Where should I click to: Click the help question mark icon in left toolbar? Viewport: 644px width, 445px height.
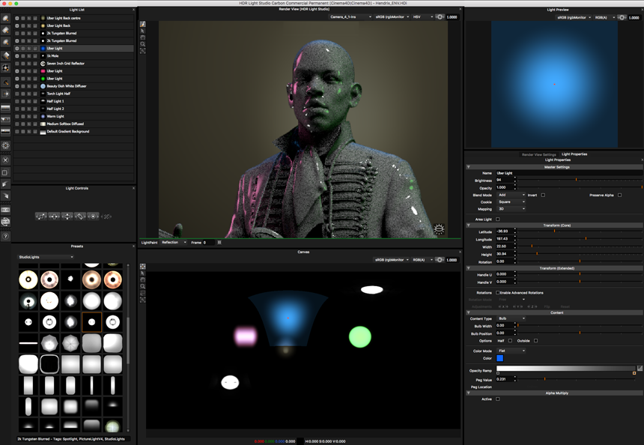[x=5, y=236]
